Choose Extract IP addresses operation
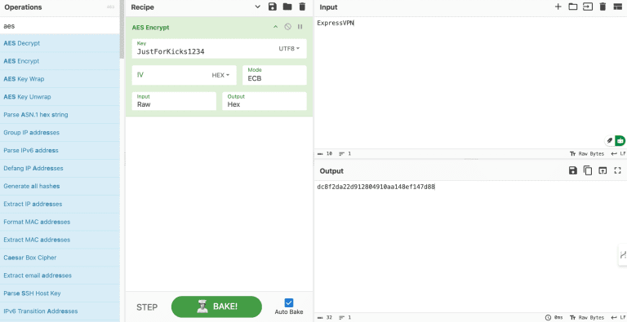Screen dimensions: 627x322 tap(60, 204)
